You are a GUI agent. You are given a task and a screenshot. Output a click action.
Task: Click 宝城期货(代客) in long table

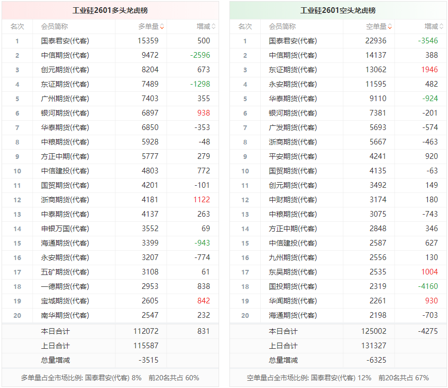click(65, 301)
